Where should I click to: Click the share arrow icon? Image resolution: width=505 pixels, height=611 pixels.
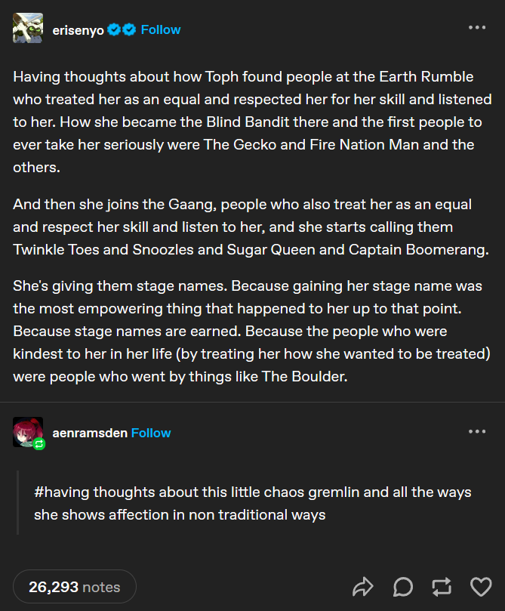tap(363, 587)
